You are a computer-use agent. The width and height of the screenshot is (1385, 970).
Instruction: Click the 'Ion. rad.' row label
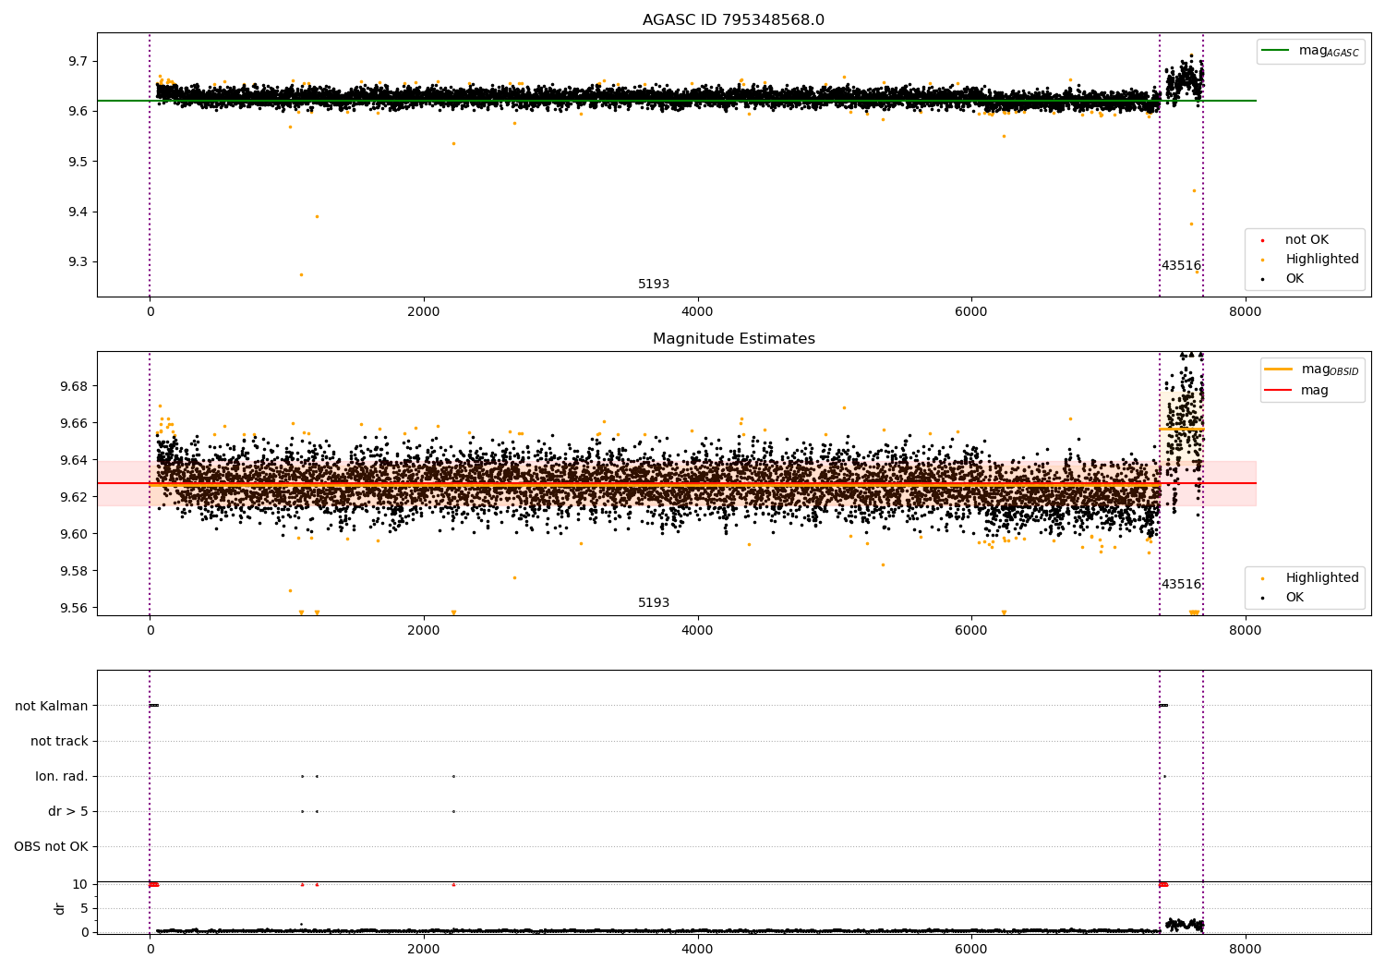pyautogui.click(x=62, y=776)
